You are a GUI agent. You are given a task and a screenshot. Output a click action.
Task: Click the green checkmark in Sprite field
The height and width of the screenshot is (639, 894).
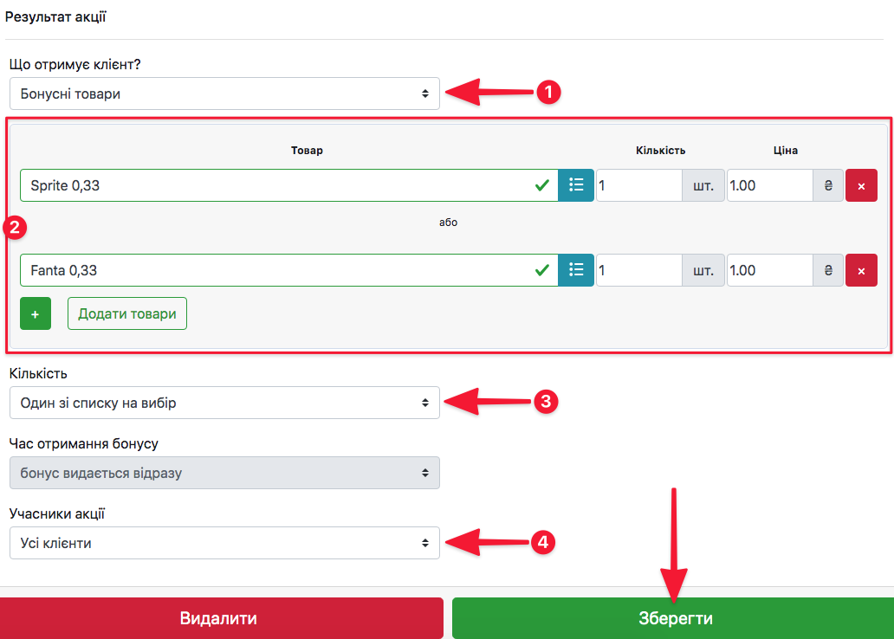point(542,185)
